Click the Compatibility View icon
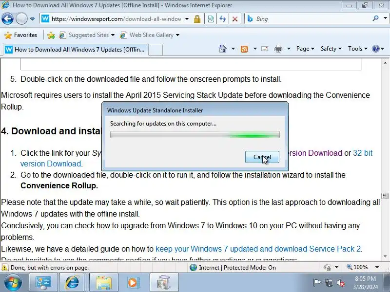Image resolution: width=390 pixels, height=292 pixels. (x=211, y=19)
